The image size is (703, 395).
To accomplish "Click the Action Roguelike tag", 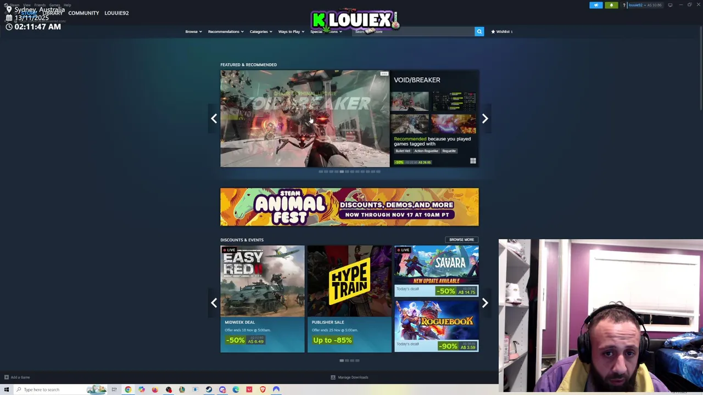I will point(426,151).
